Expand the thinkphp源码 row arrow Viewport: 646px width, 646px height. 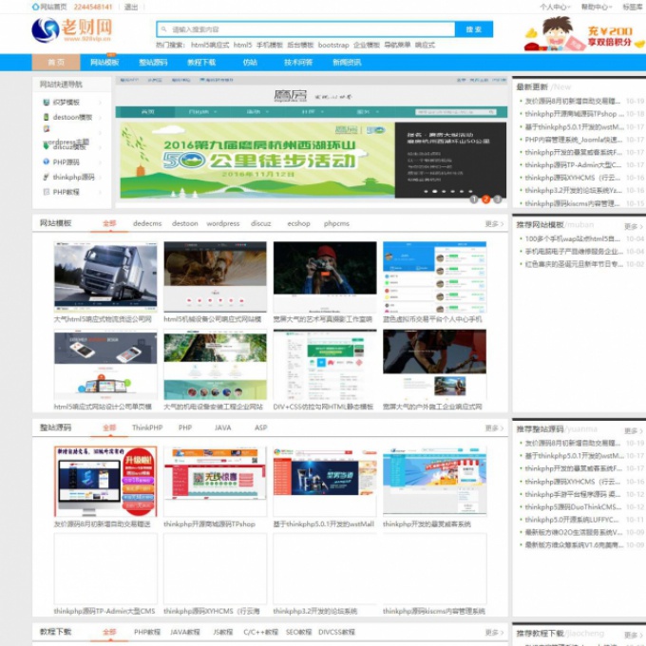click(100, 177)
